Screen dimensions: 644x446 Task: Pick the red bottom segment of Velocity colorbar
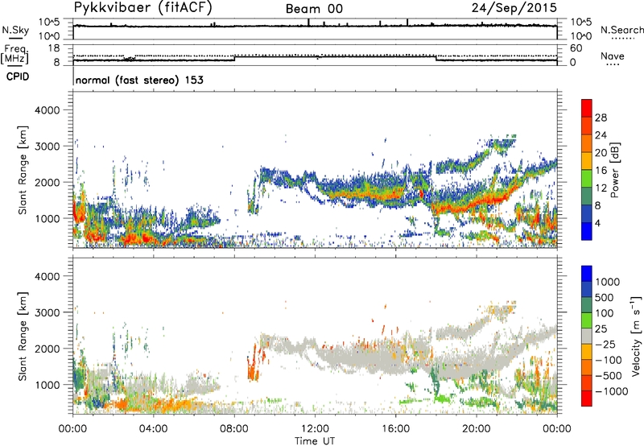pos(587,399)
